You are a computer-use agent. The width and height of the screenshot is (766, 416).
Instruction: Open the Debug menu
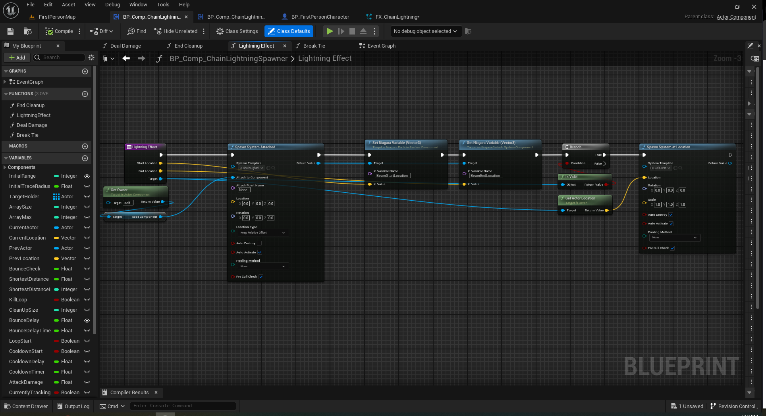tap(112, 5)
